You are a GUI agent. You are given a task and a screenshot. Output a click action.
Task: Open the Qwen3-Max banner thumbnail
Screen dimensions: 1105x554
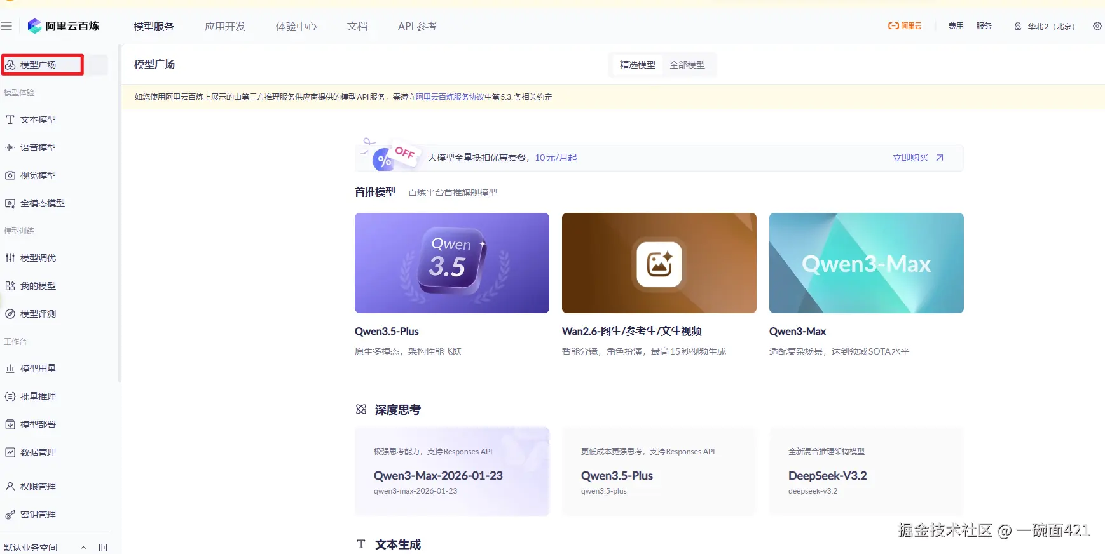[867, 263]
